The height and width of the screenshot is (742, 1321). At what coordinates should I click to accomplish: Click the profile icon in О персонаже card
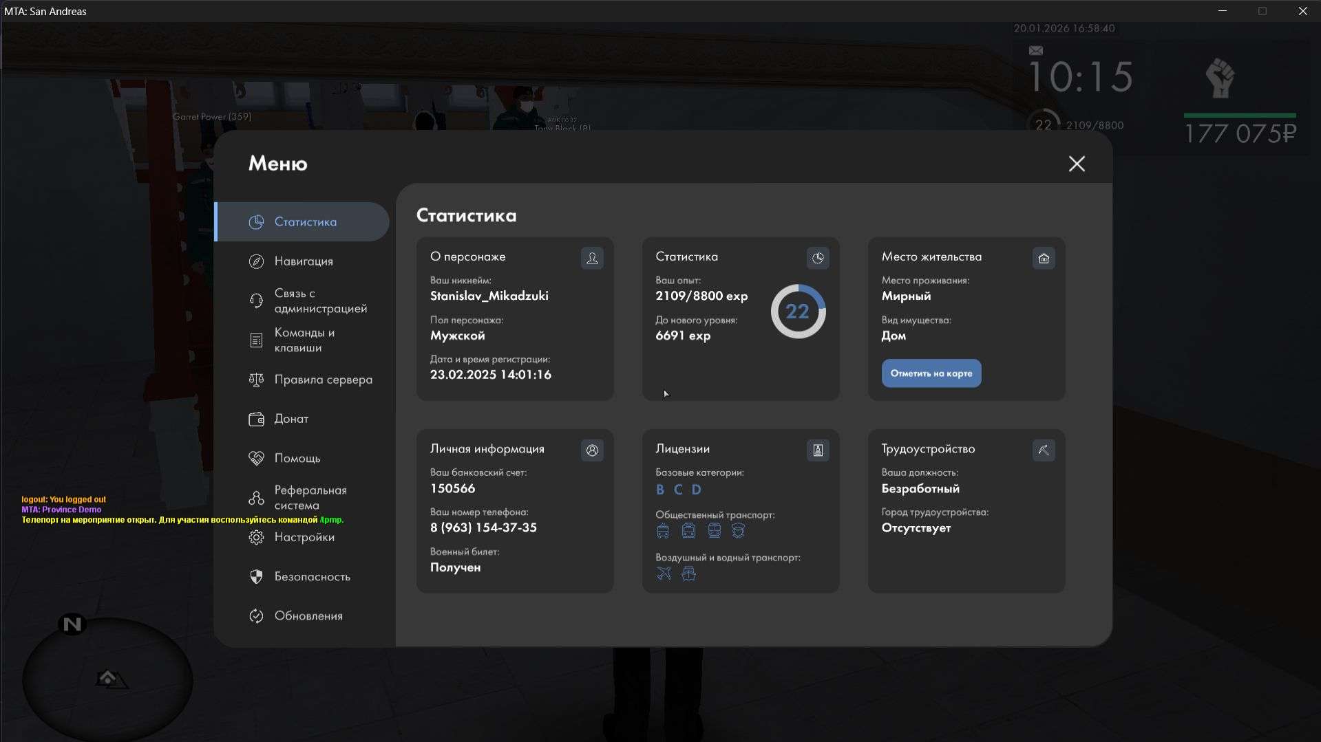coord(592,258)
